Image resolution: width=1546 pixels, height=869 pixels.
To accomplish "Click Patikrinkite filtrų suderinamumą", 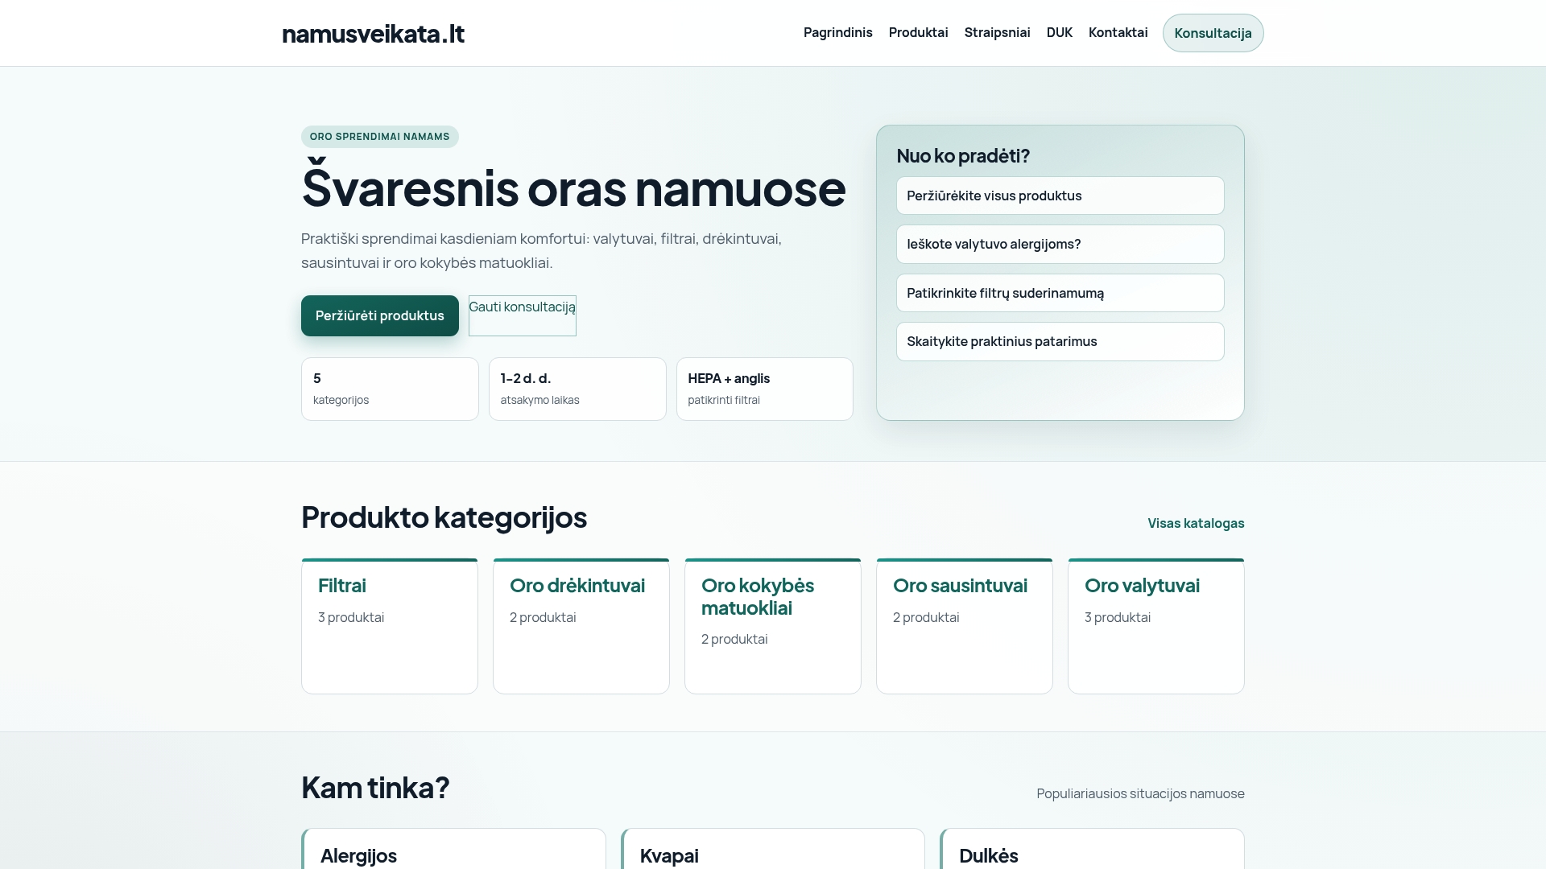I will 1060,293.
